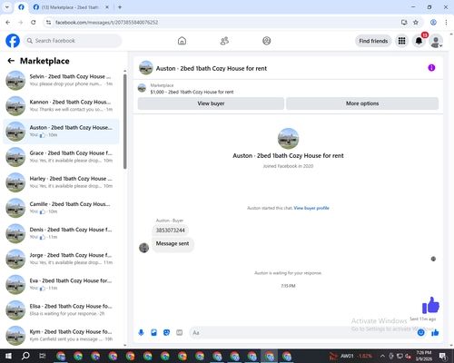
Task: Click the site information icon in address bar
Action: pos(48,23)
